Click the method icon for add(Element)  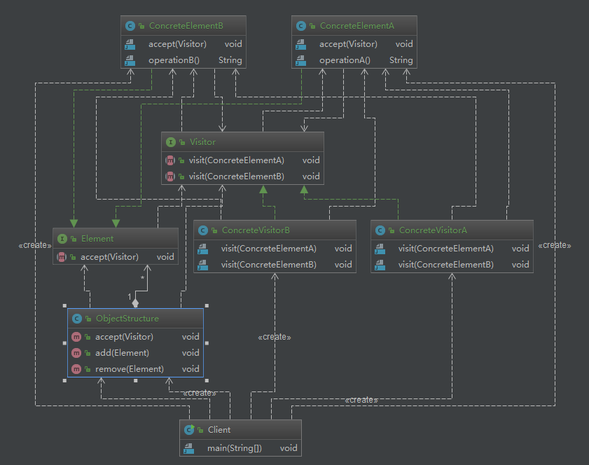[x=77, y=353]
